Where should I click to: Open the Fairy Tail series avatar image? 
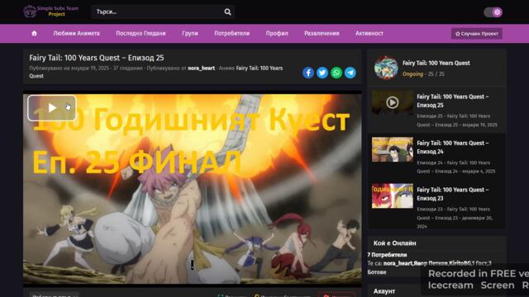pos(386,68)
